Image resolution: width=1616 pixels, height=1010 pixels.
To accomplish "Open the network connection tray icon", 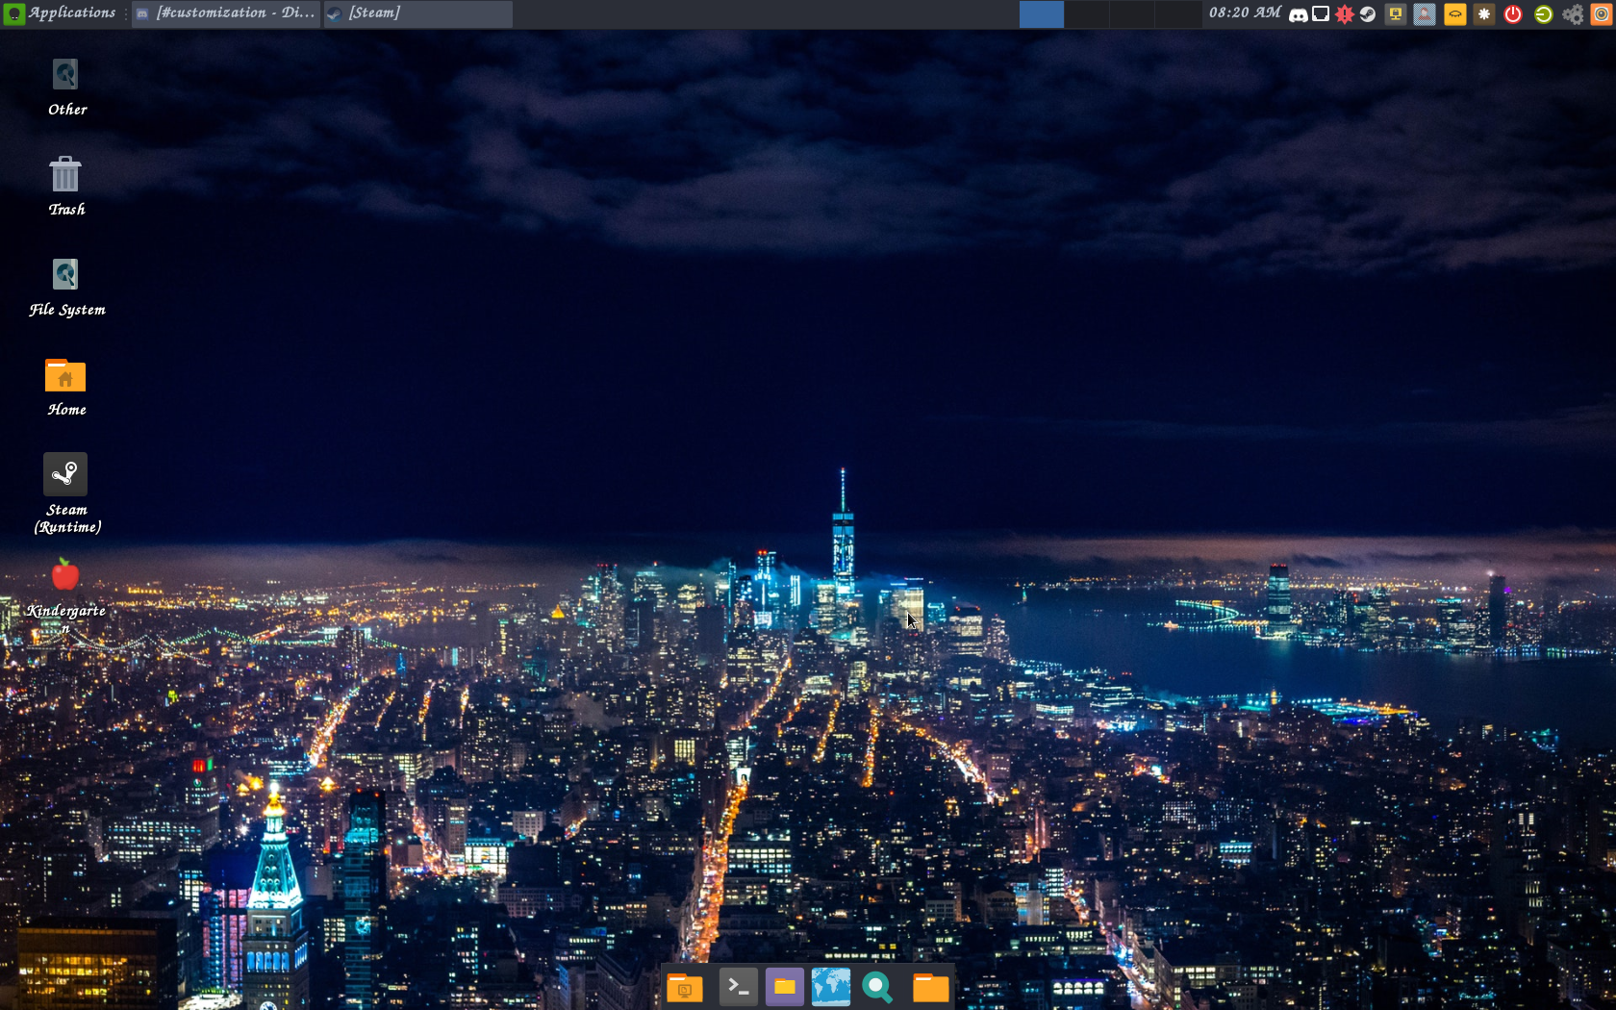I will click(1322, 14).
